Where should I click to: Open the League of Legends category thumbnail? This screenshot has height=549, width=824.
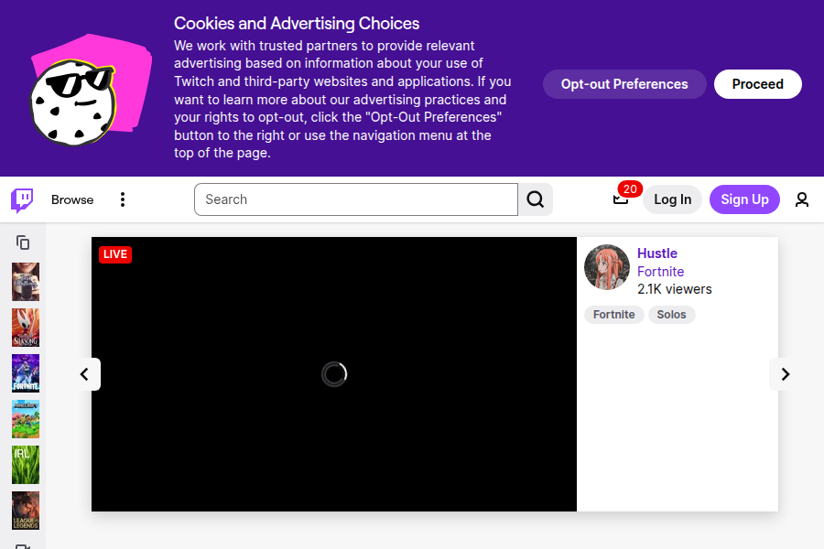[x=26, y=511]
